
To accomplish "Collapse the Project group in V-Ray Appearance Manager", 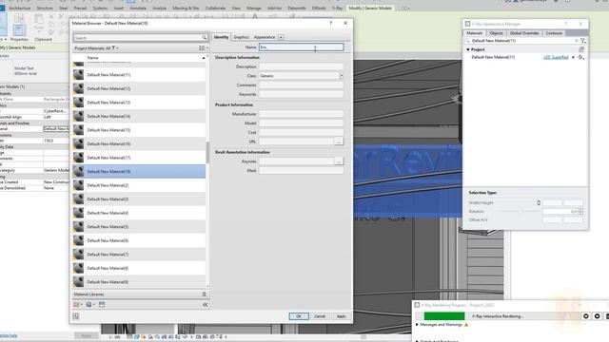I will pos(468,49).
